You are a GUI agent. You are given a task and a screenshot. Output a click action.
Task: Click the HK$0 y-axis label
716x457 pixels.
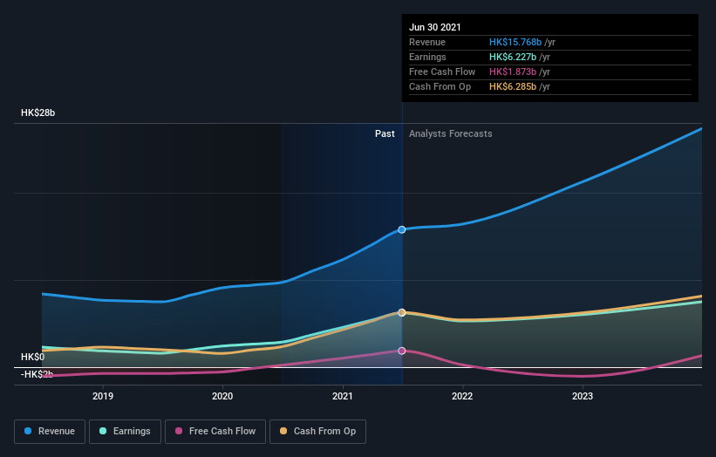tap(33, 357)
